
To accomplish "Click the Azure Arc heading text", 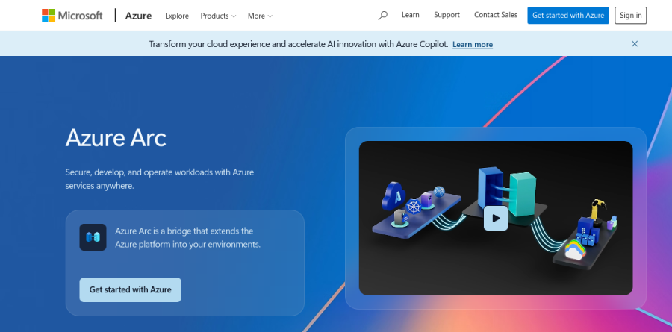I will point(116,138).
